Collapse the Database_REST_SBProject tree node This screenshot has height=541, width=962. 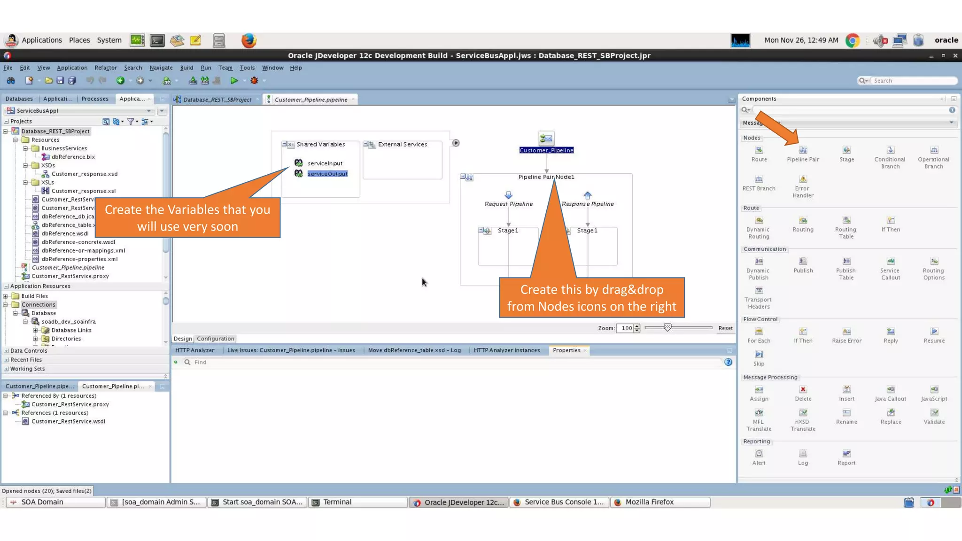(5, 131)
